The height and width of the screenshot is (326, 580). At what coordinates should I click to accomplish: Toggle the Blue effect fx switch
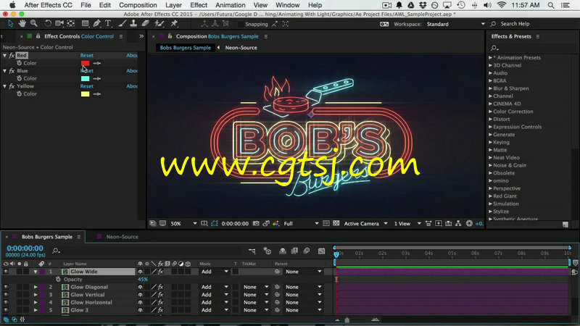pyautogui.click(x=12, y=70)
